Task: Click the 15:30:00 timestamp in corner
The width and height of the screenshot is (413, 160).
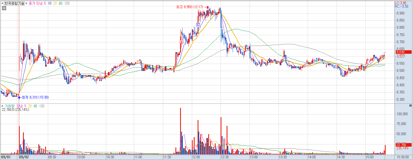Action: [403, 157]
